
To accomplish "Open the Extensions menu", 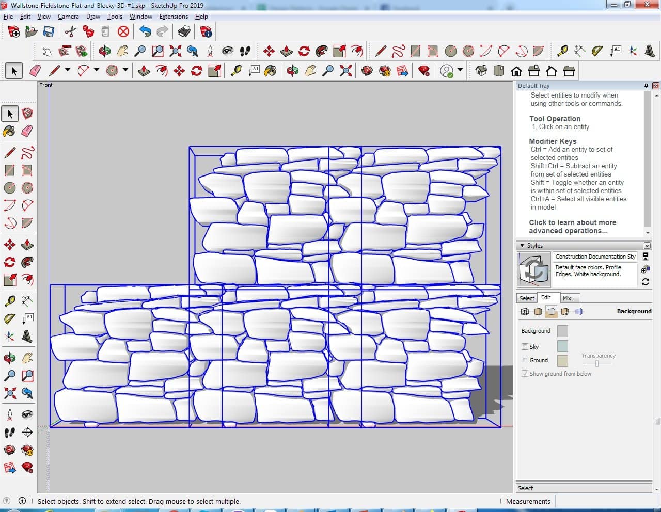I will tap(174, 17).
